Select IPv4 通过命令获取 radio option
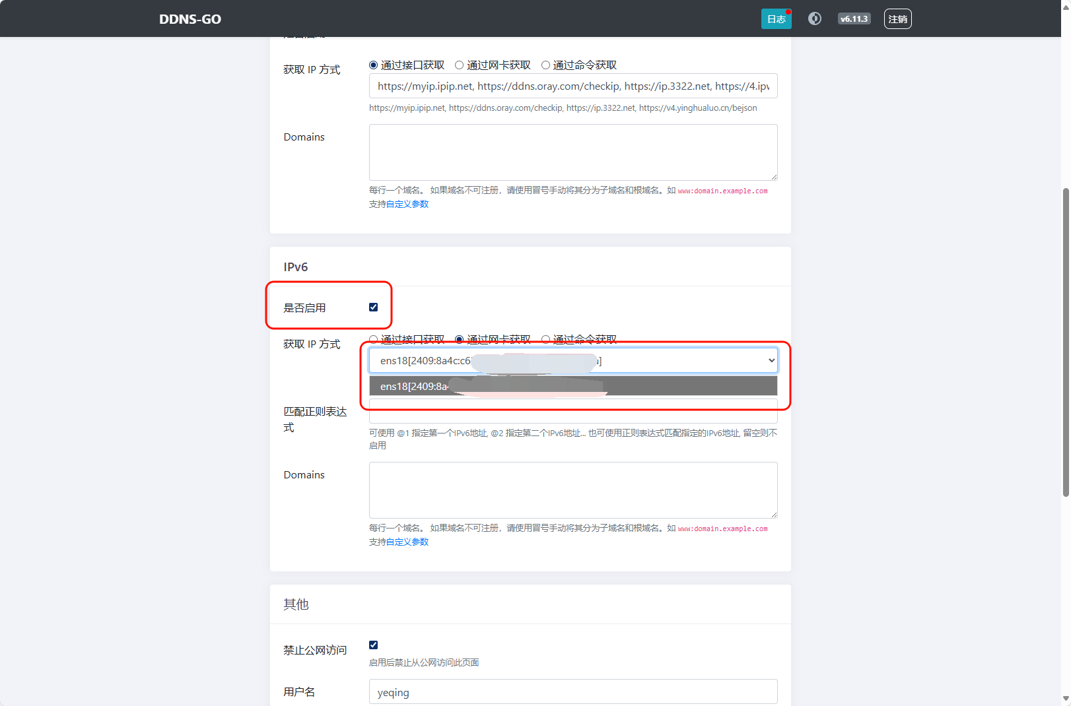 (x=545, y=65)
